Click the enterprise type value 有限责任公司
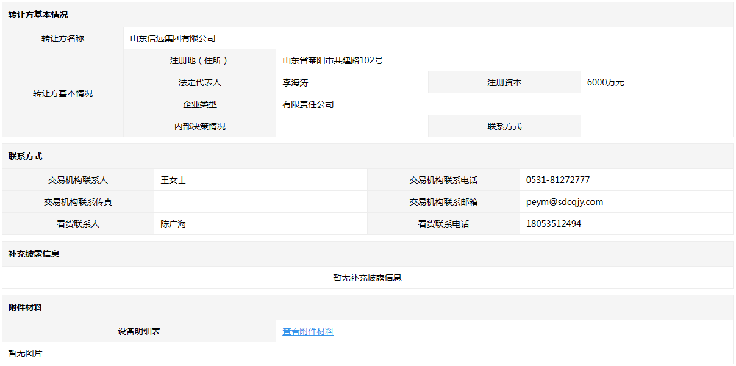This screenshot has width=736, height=366. click(x=308, y=104)
